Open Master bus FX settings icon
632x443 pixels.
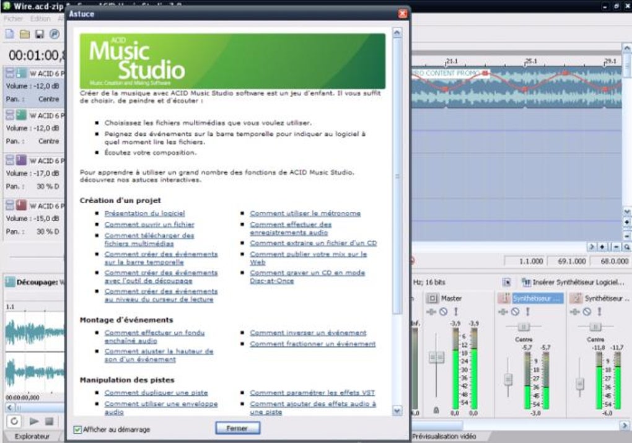click(431, 312)
